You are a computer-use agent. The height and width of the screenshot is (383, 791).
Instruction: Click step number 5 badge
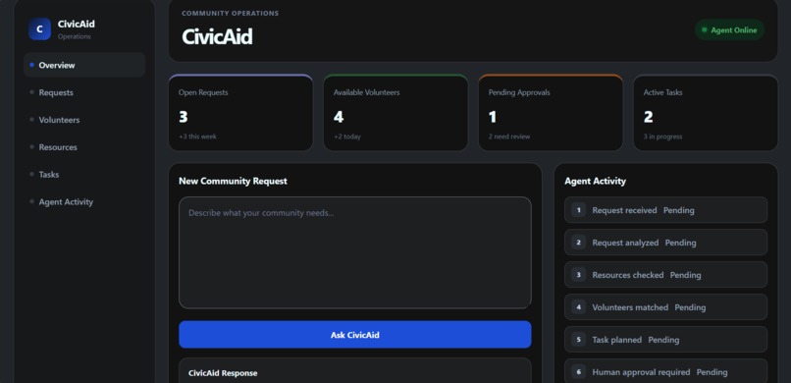[x=578, y=340]
